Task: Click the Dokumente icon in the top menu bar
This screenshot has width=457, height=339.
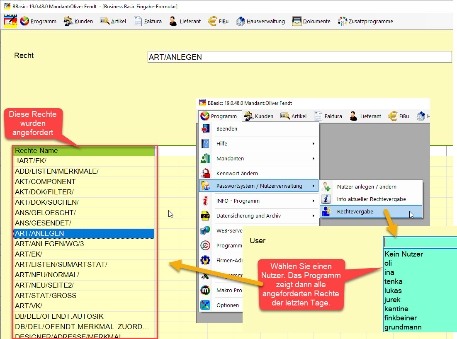Action: click(x=297, y=21)
